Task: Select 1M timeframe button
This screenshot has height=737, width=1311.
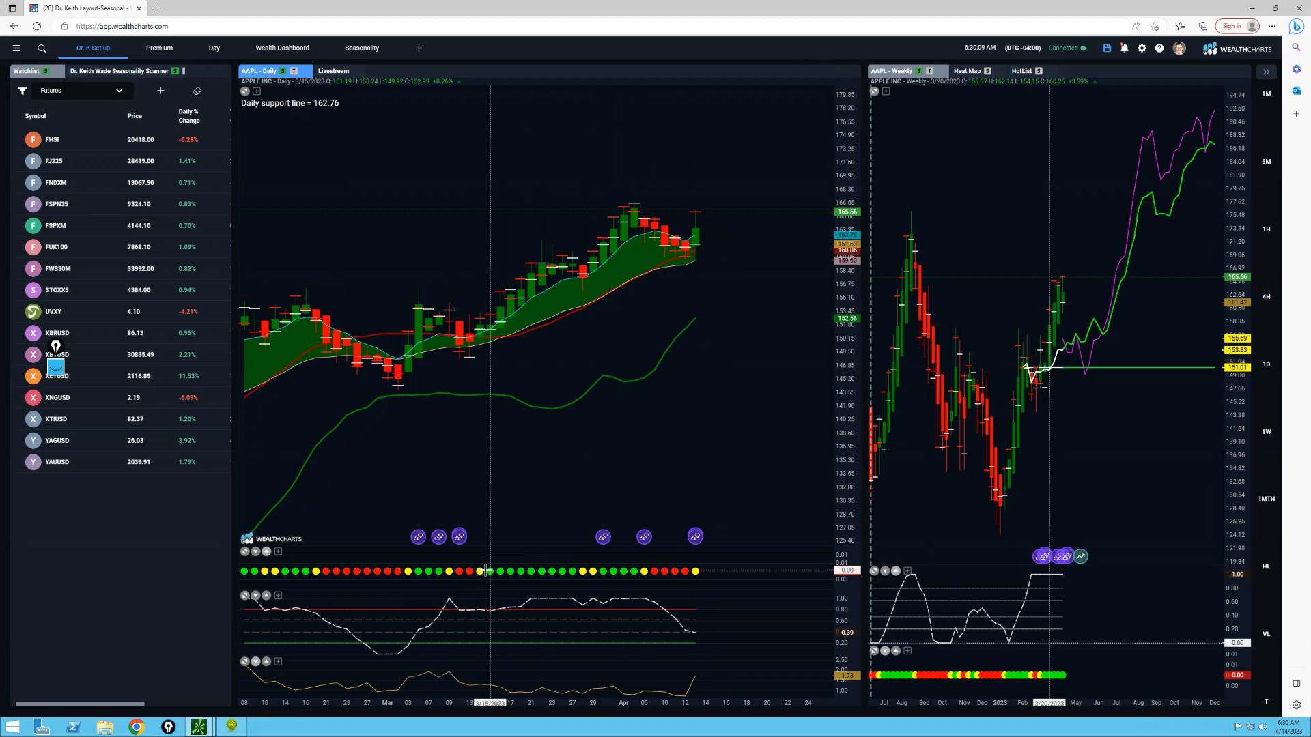Action: click(1267, 94)
